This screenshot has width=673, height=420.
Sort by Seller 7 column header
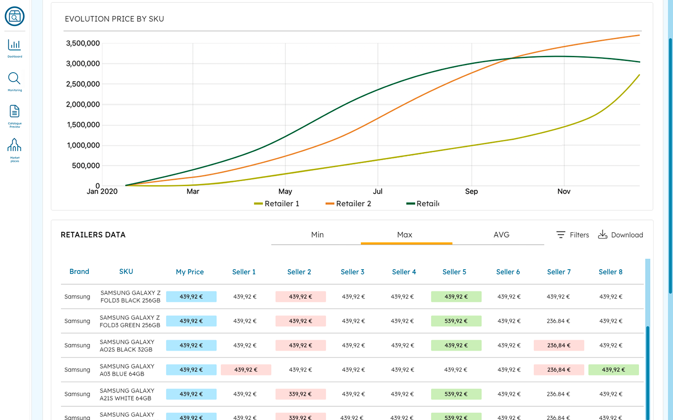[x=559, y=272]
